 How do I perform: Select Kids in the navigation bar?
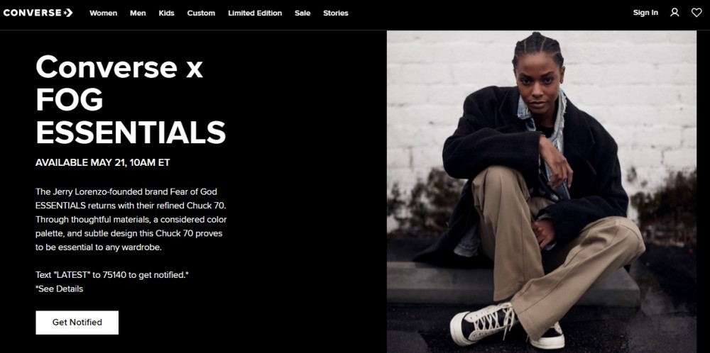[166, 13]
